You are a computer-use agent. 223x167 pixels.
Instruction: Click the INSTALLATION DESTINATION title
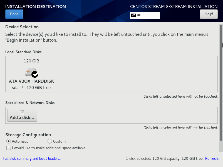[x=36, y=6]
